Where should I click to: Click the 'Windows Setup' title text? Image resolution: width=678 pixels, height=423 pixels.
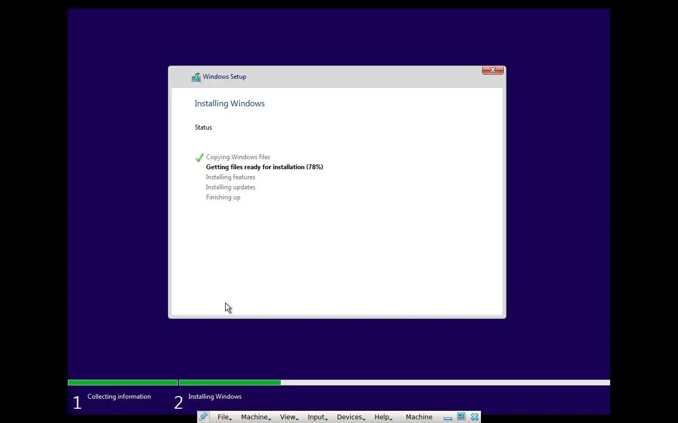click(x=225, y=77)
